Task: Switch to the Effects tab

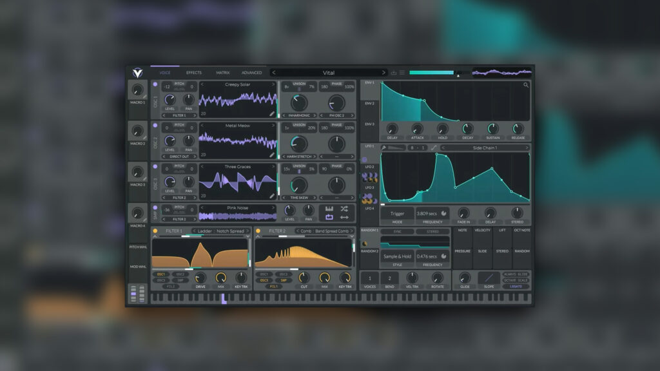Action: (x=194, y=73)
